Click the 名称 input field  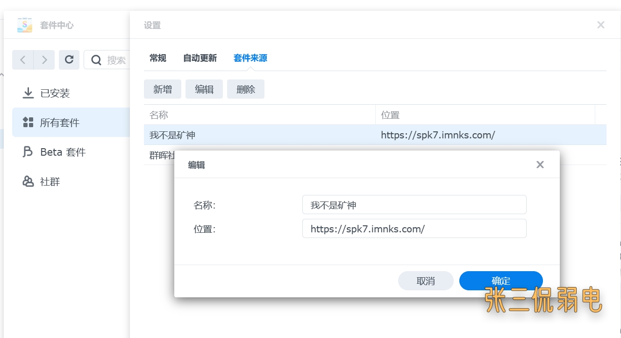[x=414, y=205]
